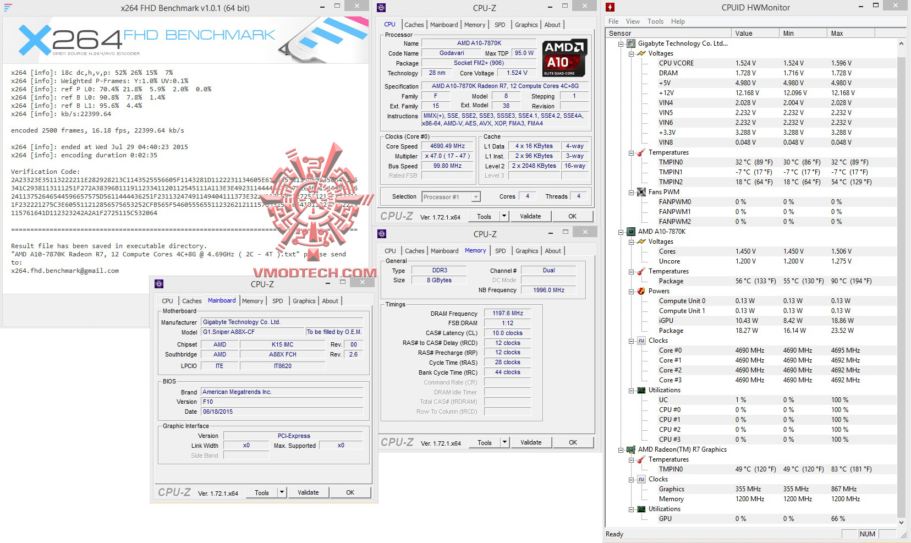This screenshot has width=911, height=543.
Task: Open the Tools dropdown arrow in the CPU-Z Memory window
Action: pos(505,442)
